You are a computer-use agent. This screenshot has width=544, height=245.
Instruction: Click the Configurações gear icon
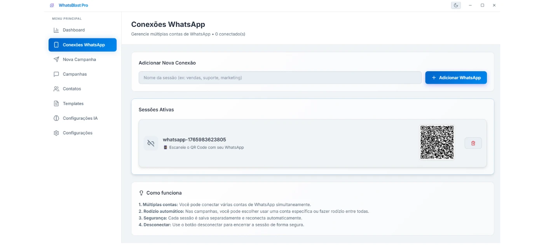pos(56,133)
